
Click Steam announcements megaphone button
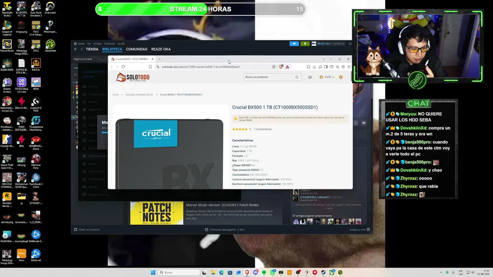pos(294,43)
